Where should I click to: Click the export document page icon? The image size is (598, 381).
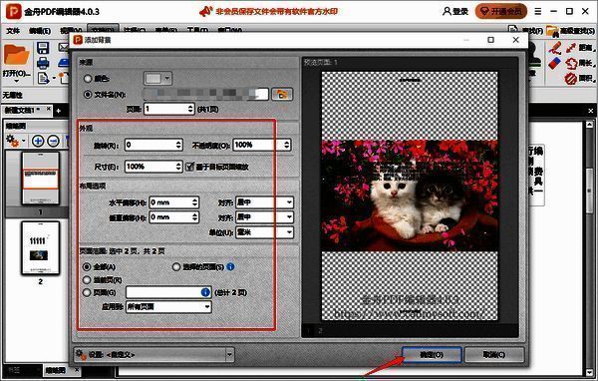click(x=44, y=78)
